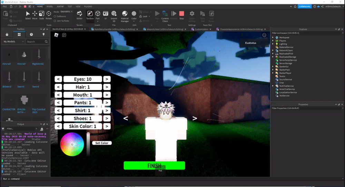Expand the StarterGui node in Explorer
The height and width of the screenshot is (187, 345).
[x=273, y=67]
